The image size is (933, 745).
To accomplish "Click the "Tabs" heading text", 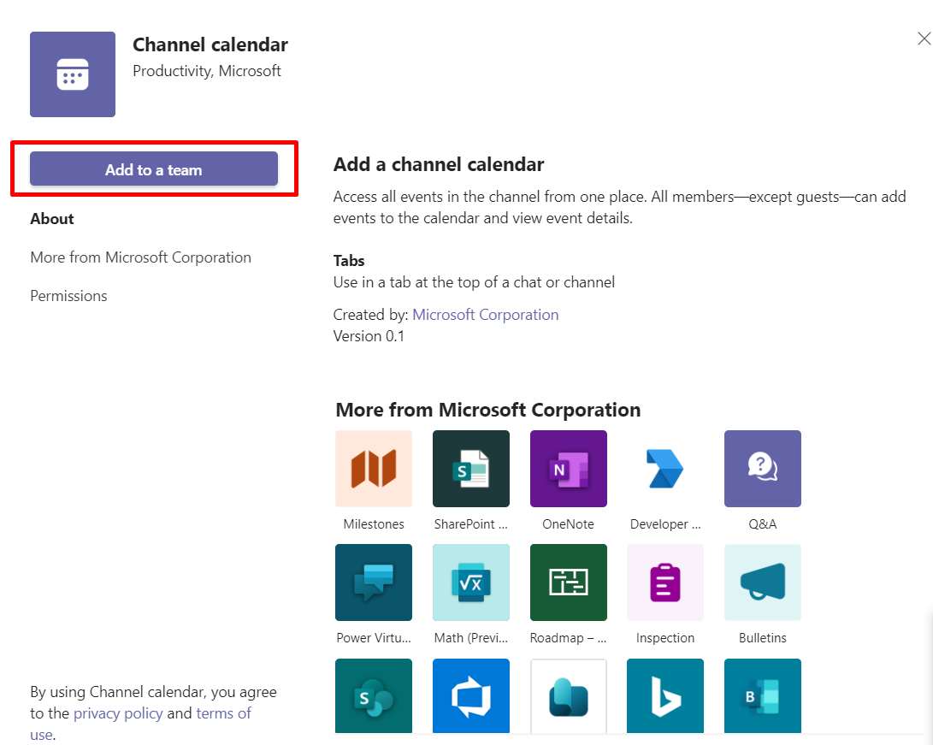I will pos(349,261).
